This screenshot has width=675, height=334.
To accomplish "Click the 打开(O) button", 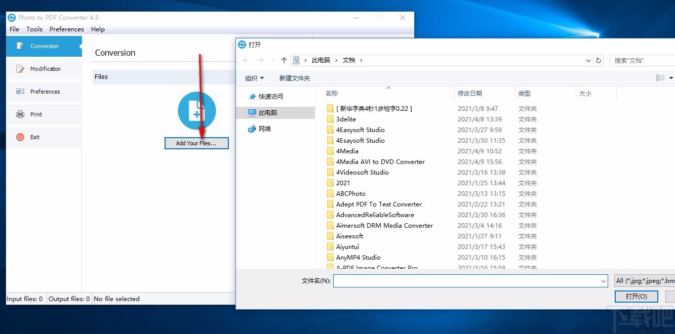I will pyautogui.click(x=636, y=296).
